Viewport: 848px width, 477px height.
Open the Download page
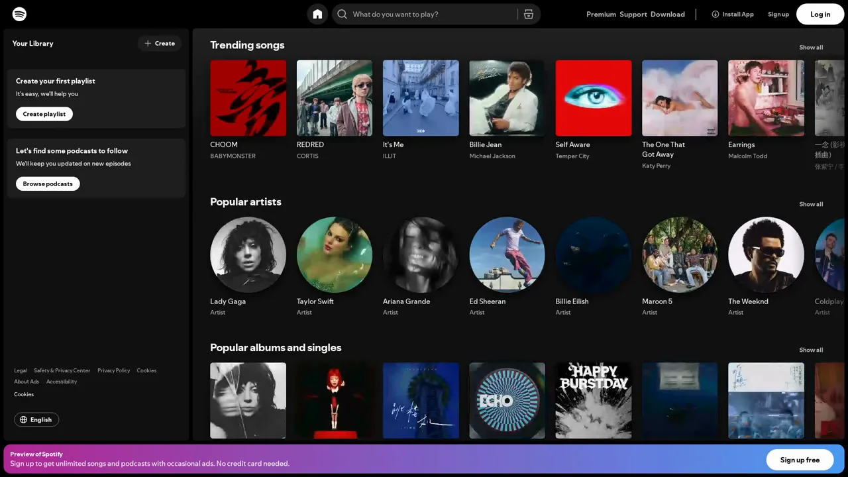668,14
